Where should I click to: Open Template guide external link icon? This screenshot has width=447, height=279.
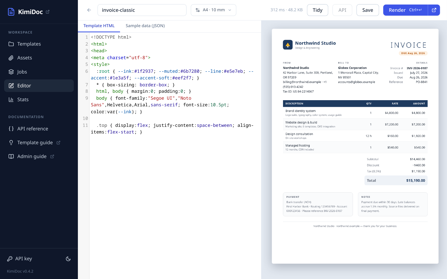[x=58, y=142]
